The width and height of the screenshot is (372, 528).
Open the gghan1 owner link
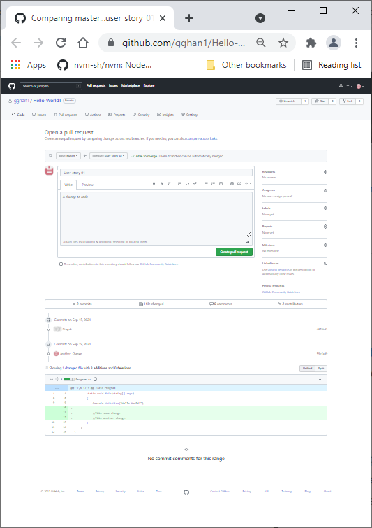click(22, 101)
